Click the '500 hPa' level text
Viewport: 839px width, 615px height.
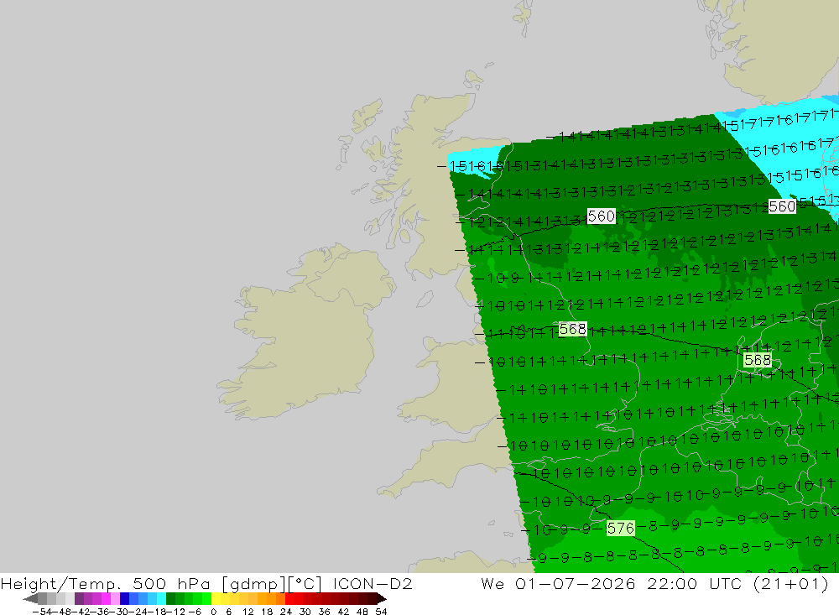(x=171, y=583)
